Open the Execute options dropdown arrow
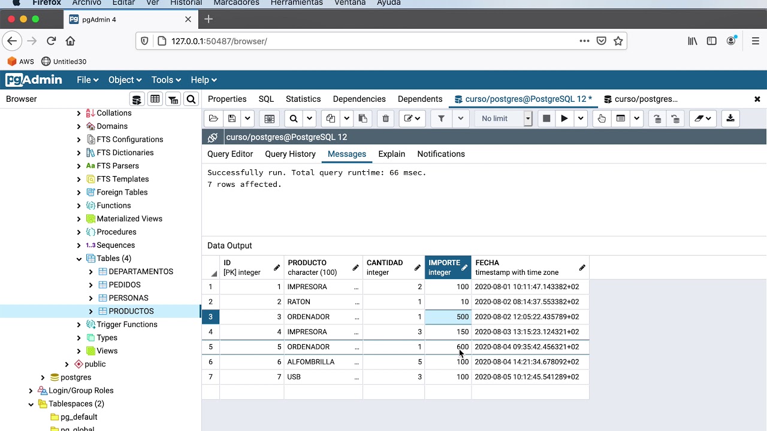Image resolution: width=767 pixels, height=431 pixels. click(581, 119)
